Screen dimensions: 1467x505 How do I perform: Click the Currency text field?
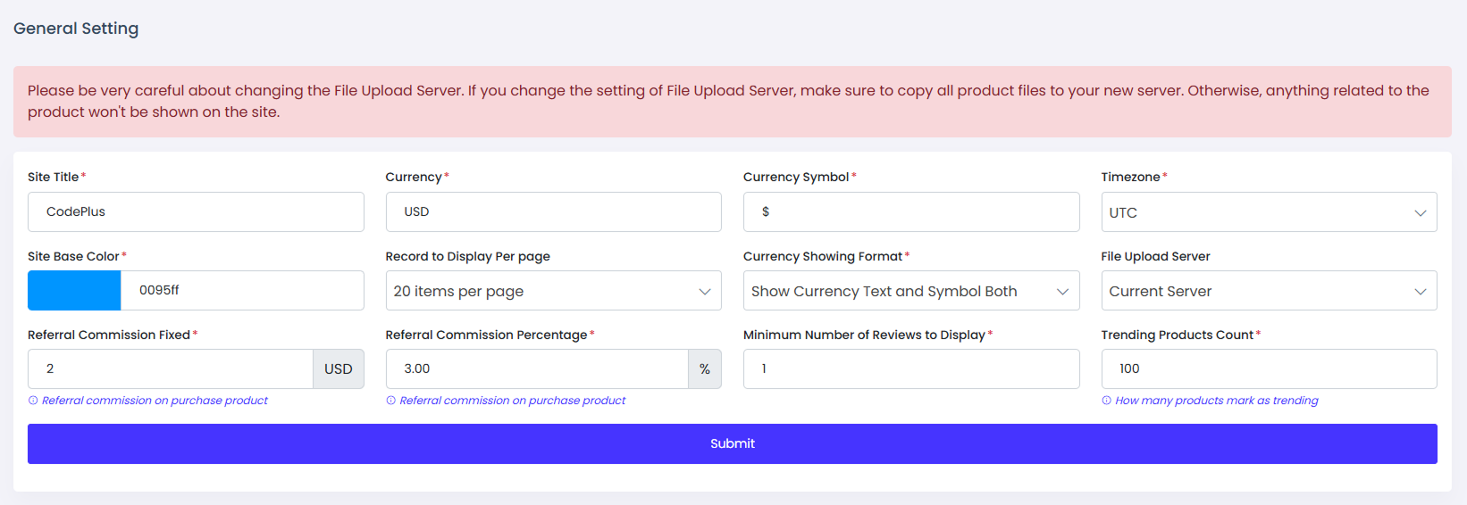click(553, 212)
